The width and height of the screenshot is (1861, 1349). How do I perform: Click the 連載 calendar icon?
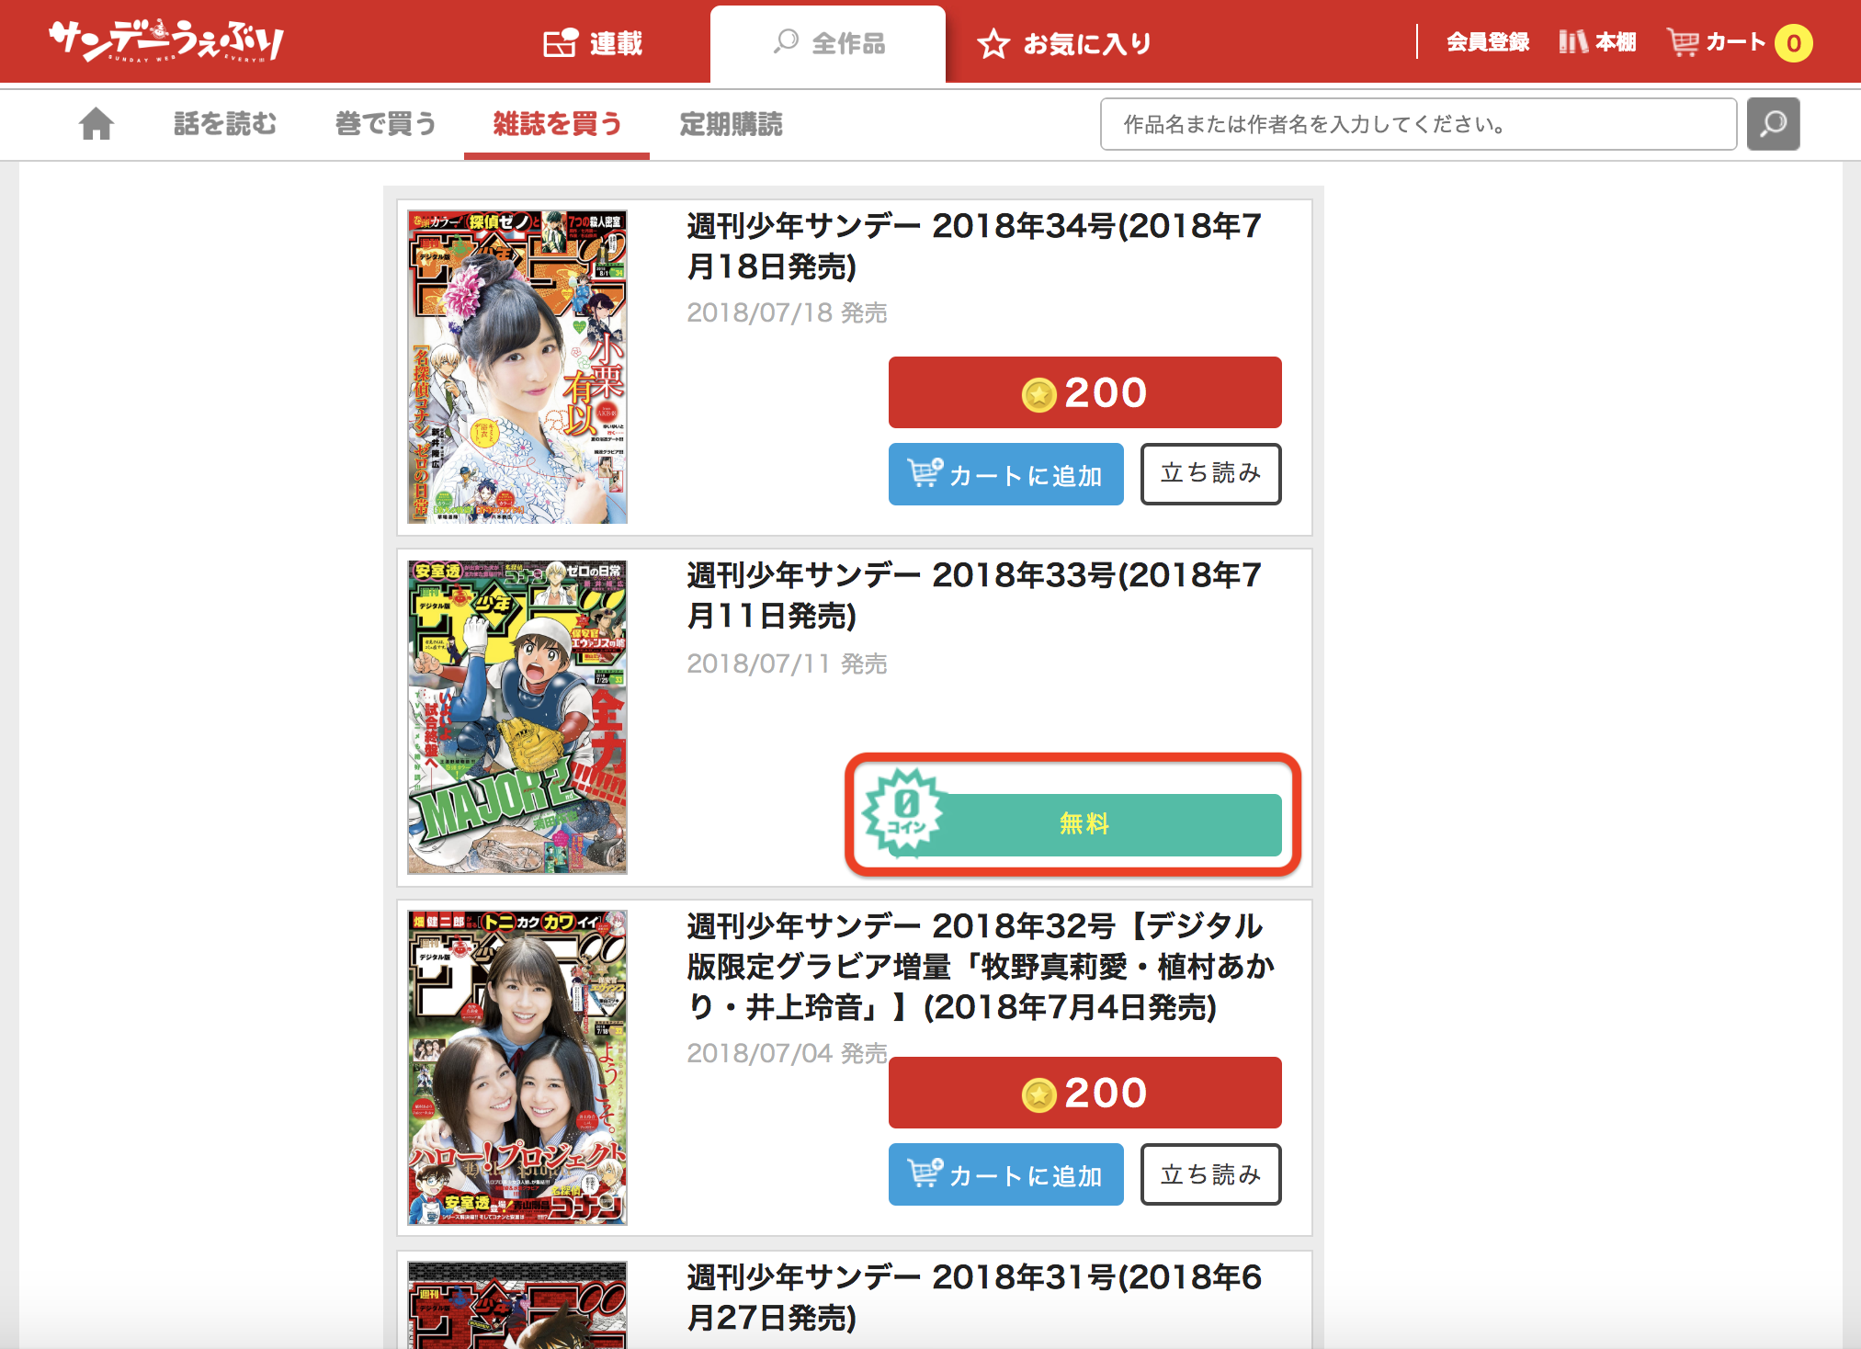click(x=561, y=42)
